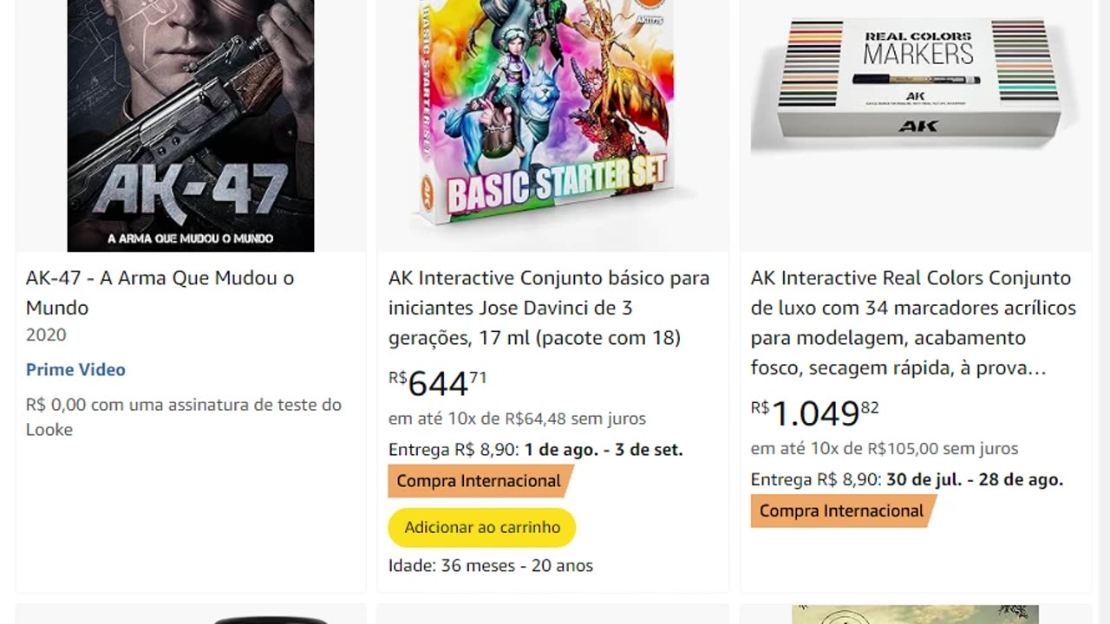The height and width of the screenshot is (624, 1110).
Task: Select the 10x de R$64,48 installment text
Action: 517,419
